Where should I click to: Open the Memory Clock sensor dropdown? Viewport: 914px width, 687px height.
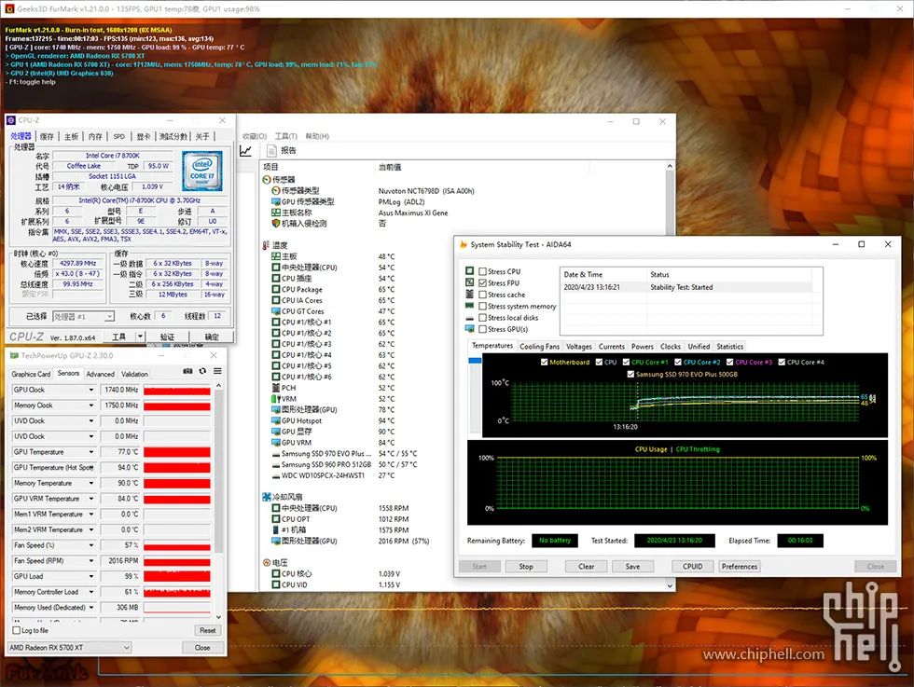91,405
